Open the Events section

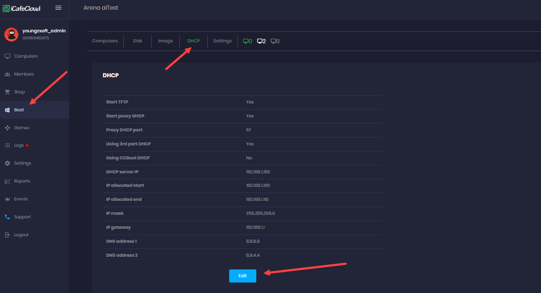tap(21, 199)
